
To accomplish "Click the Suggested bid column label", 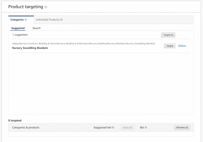I will point(102,127).
